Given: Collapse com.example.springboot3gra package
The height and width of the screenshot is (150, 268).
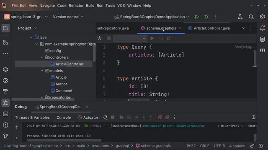Looking at the screenshot, I should (36, 44).
